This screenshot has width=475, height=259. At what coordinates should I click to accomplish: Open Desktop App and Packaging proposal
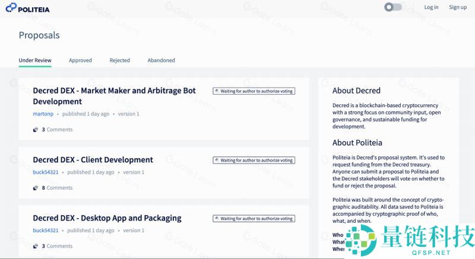point(107,218)
